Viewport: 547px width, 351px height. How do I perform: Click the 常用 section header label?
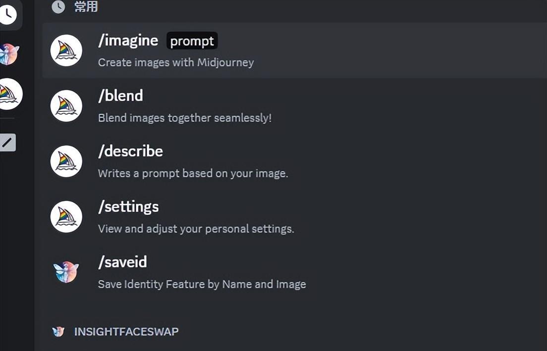click(x=86, y=6)
